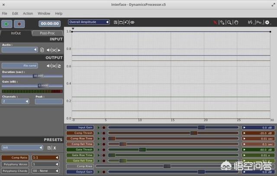Switch to the Post-Proc tab
277x176 pixels.
point(47,33)
